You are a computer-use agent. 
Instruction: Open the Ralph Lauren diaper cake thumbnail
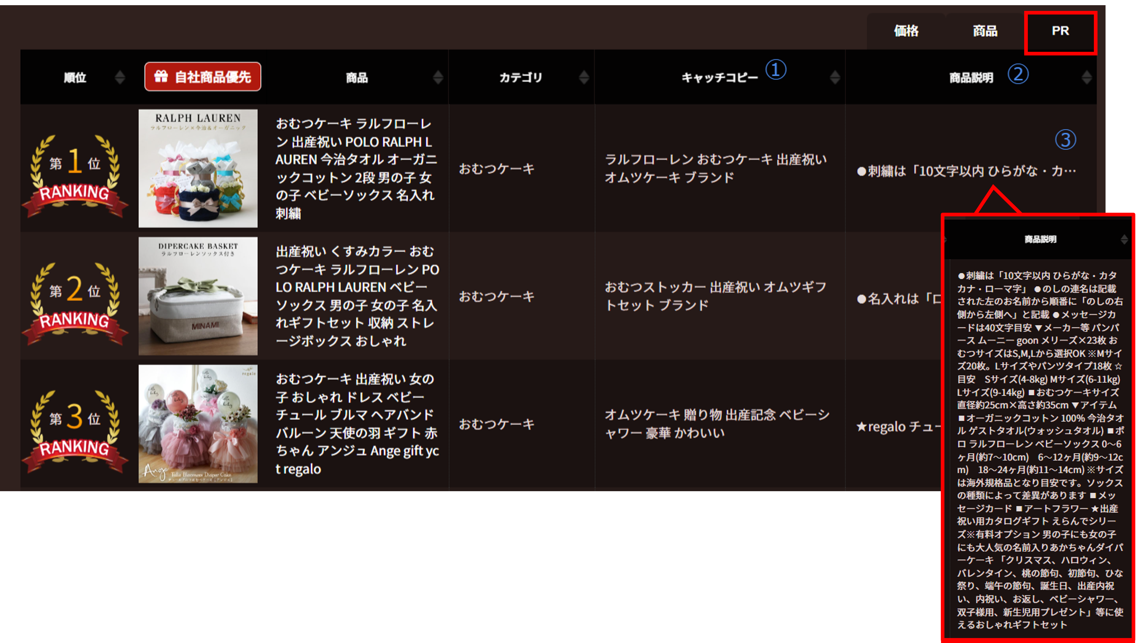[x=198, y=169]
